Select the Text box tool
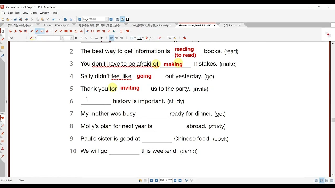Image resolution: width=335 pixels, height=188 pixels. [x=42, y=31]
